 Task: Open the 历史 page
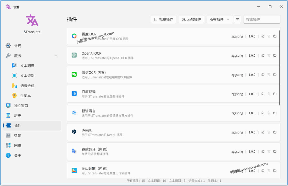pyautogui.click(x=18, y=116)
